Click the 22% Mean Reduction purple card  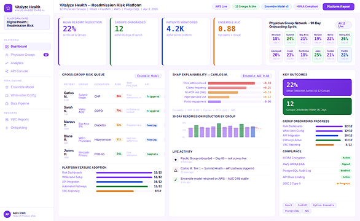[317, 87]
